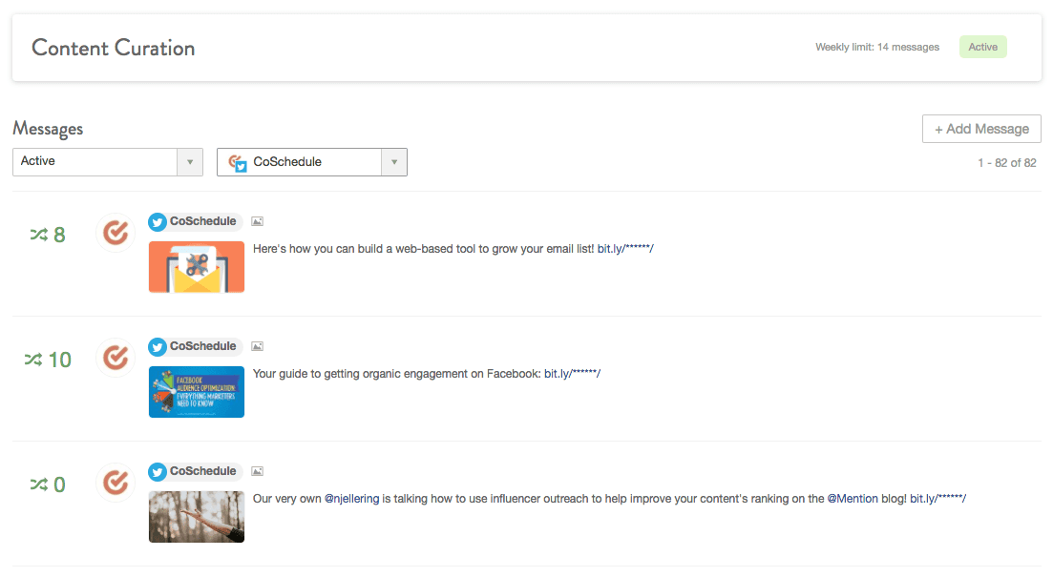The width and height of the screenshot is (1053, 577).
Task: Click CoSchedule label on influencer outreach message
Action: tap(202, 471)
